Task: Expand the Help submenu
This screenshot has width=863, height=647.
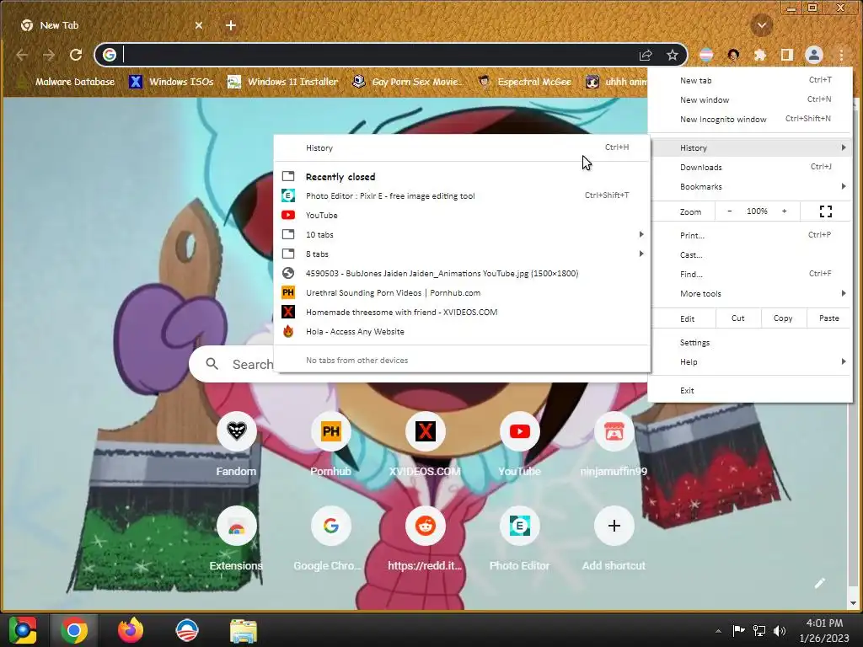Action: pos(750,362)
